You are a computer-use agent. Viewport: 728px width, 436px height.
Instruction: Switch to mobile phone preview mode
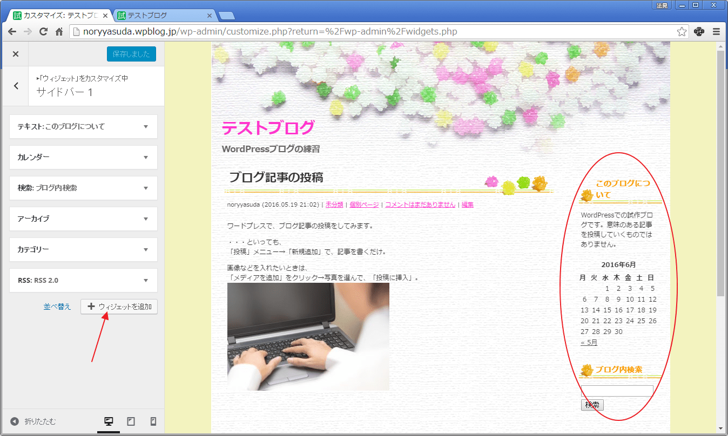[153, 421]
